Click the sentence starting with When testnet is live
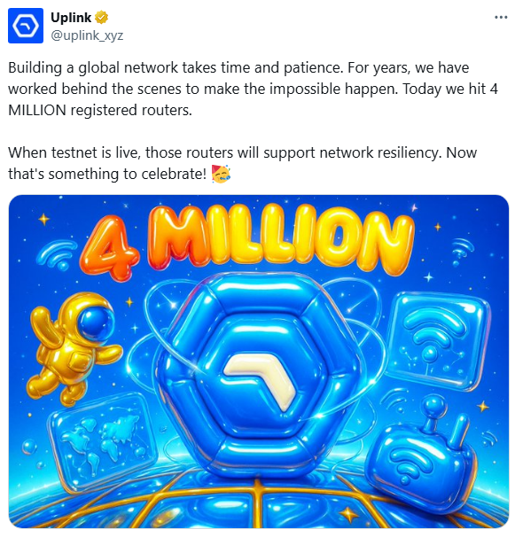Viewport: 523px width, 537px height. (x=243, y=163)
